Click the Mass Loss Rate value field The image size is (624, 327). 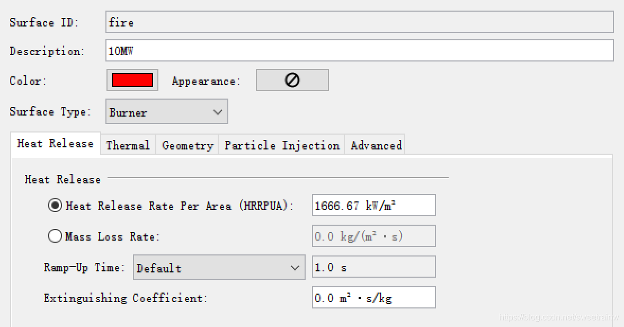[x=373, y=236]
